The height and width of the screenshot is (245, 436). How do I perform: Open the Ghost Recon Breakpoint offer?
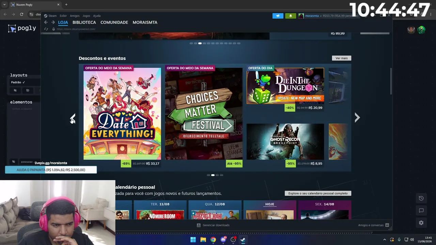[285, 142]
